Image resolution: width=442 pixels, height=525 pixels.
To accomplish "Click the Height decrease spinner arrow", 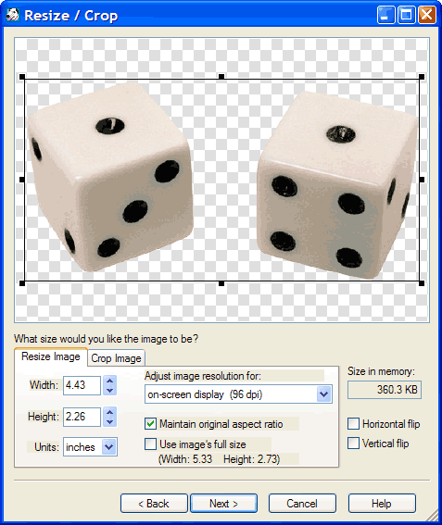I will click(110, 421).
